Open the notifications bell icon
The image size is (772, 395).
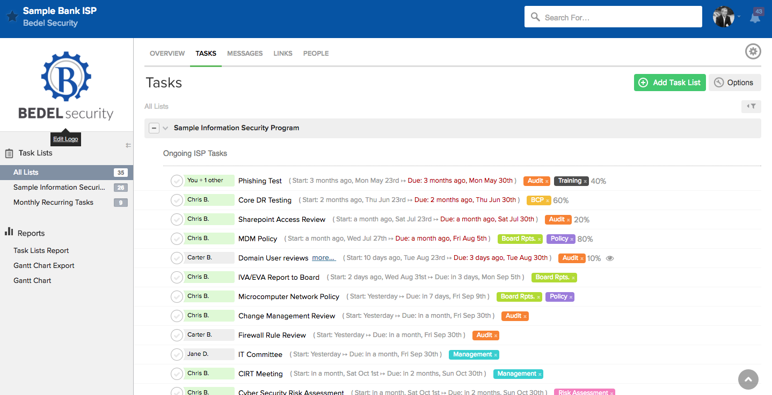pos(755,18)
